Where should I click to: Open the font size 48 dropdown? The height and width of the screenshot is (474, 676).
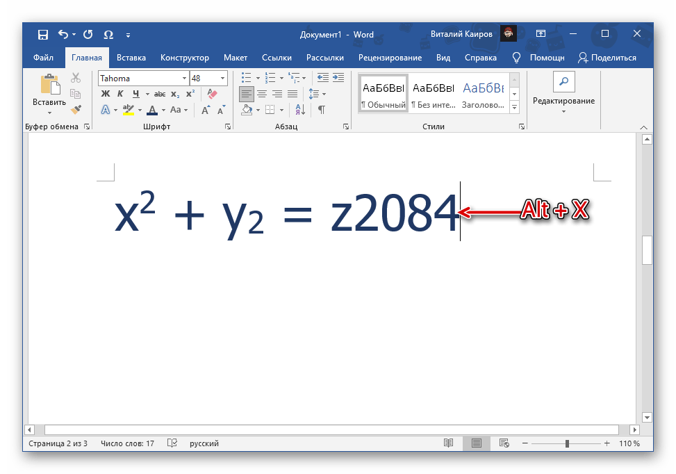[222, 79]
